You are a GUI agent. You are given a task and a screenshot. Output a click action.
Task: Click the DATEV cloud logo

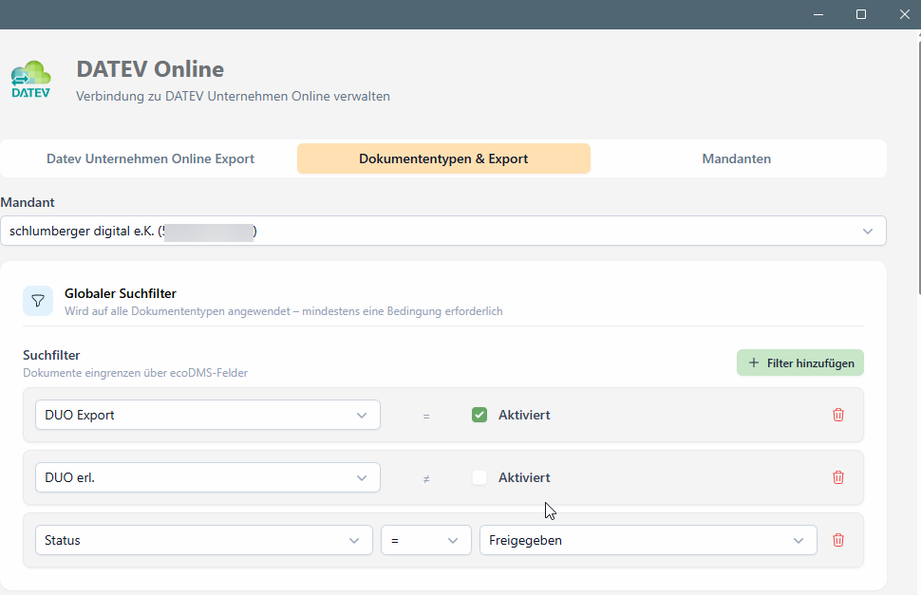pos(31,79)
